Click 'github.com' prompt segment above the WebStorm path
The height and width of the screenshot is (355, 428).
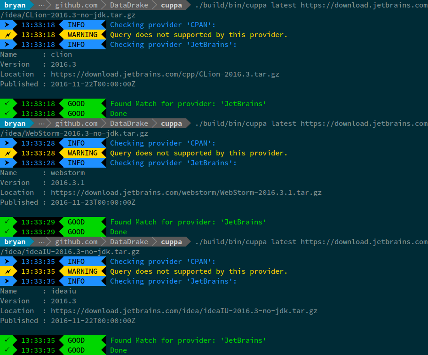76,123
